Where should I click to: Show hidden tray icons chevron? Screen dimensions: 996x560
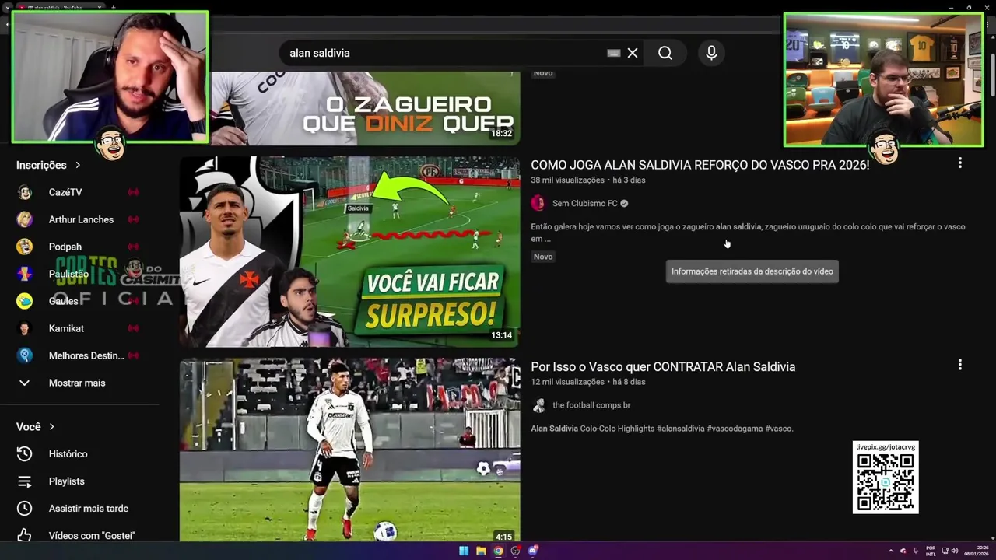(891, 551)
